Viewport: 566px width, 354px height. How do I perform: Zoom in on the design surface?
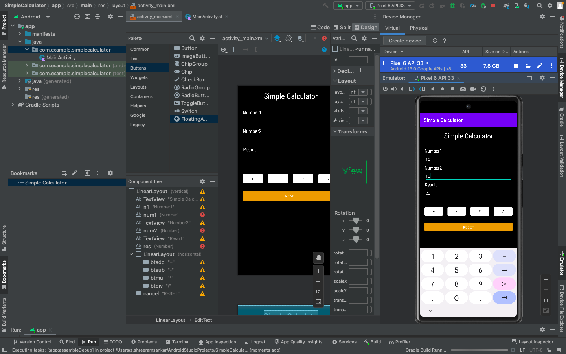coord(318,271)
